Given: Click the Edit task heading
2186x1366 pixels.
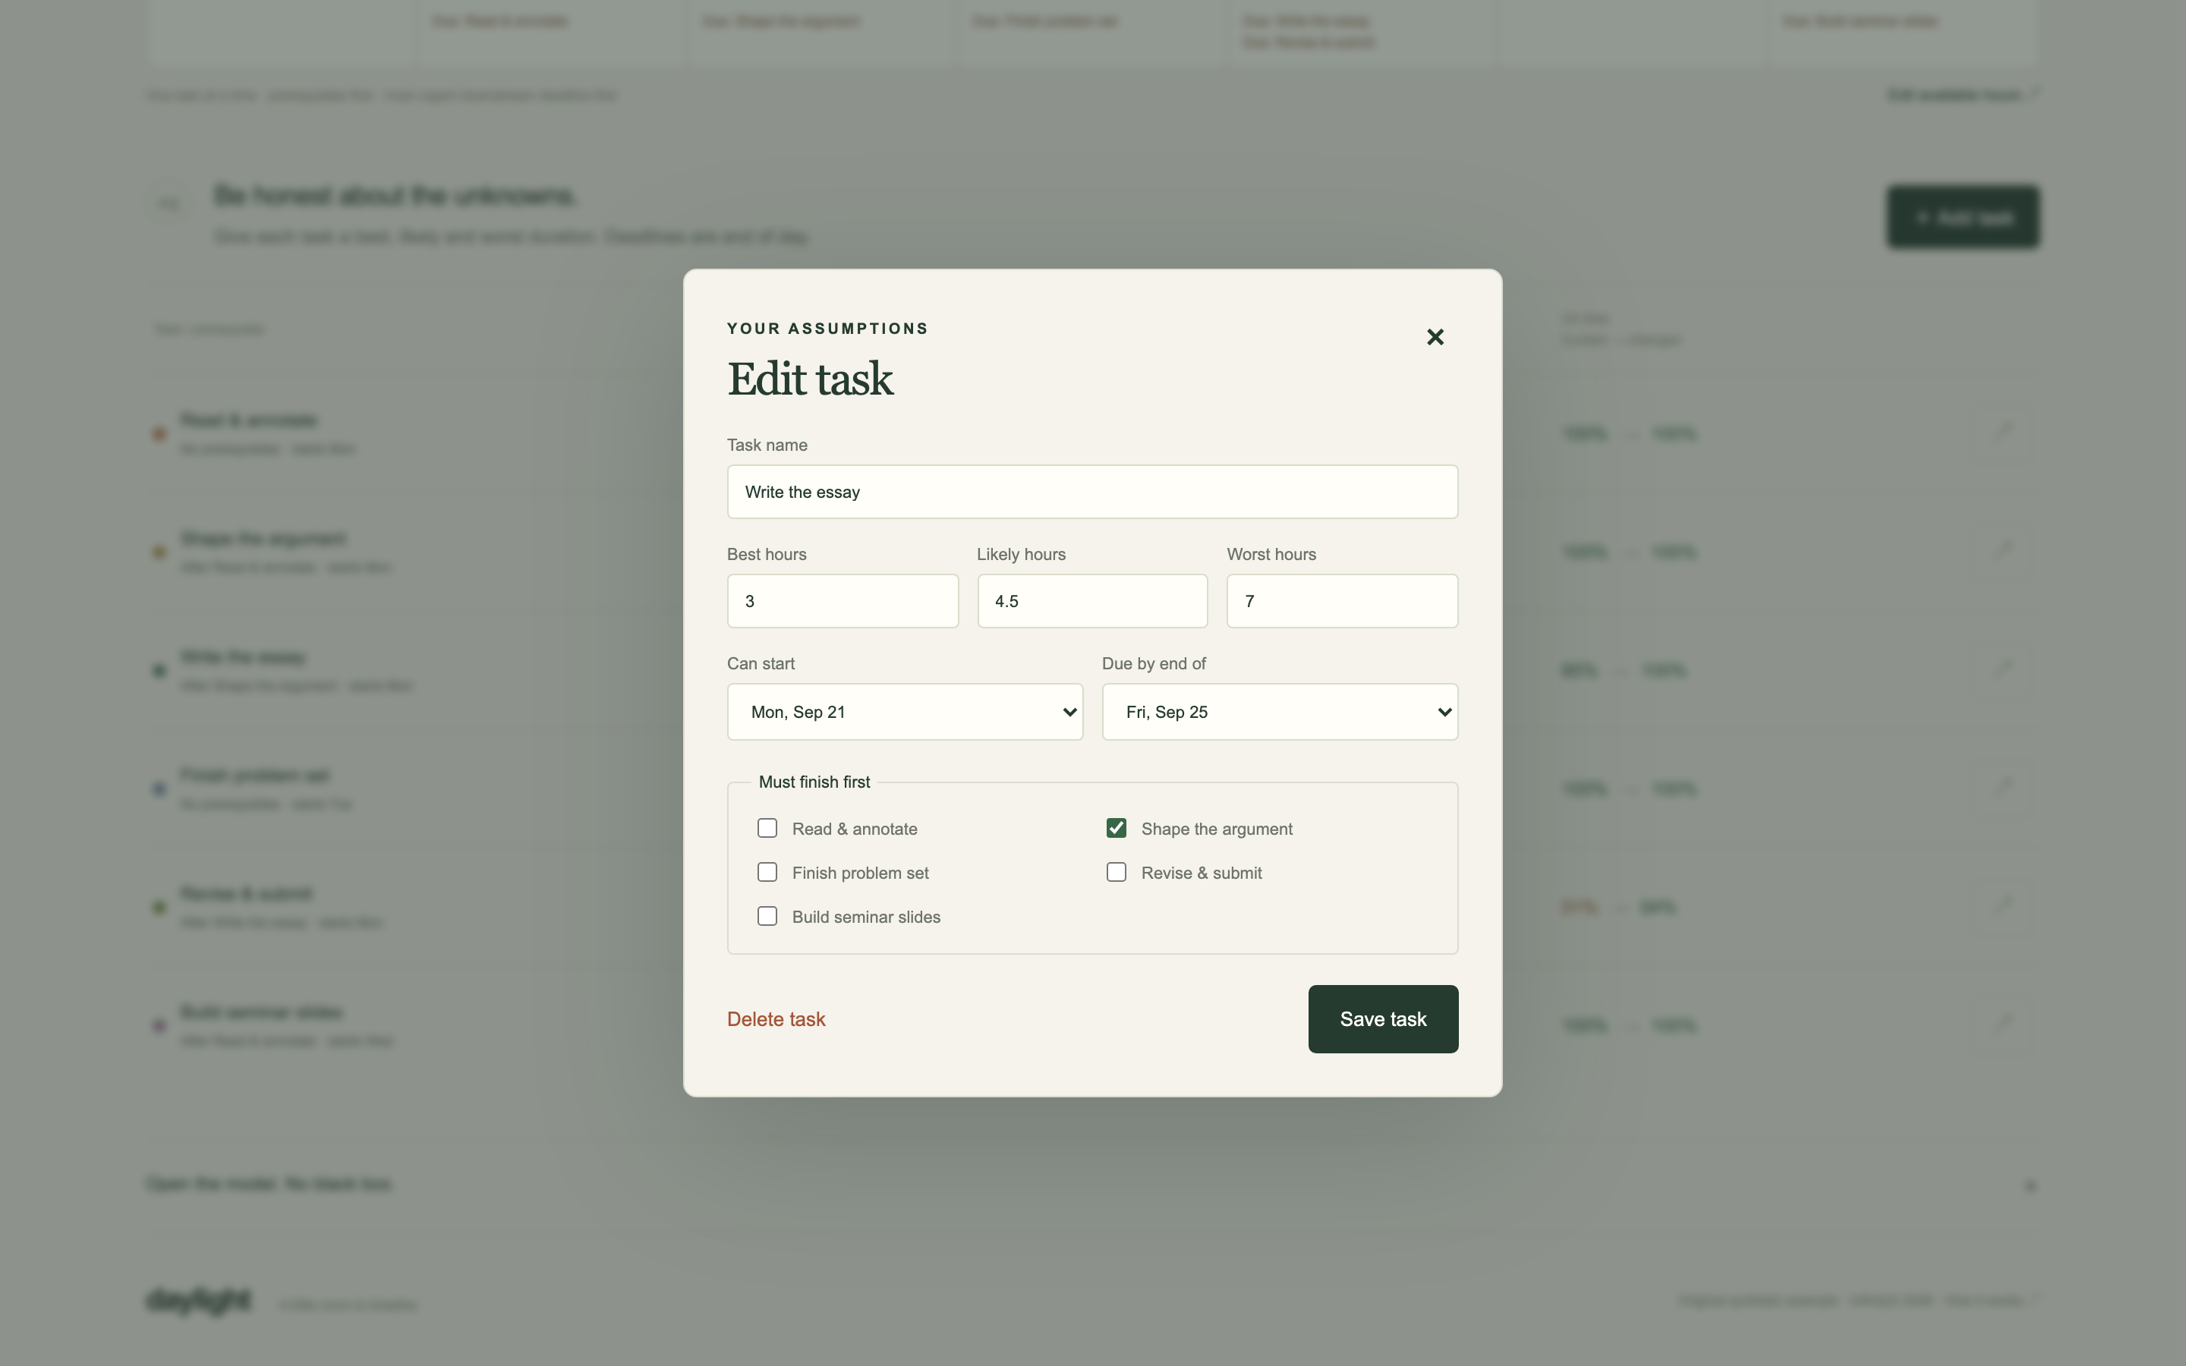Looking at the screenshot, I should tap(811, 379).
